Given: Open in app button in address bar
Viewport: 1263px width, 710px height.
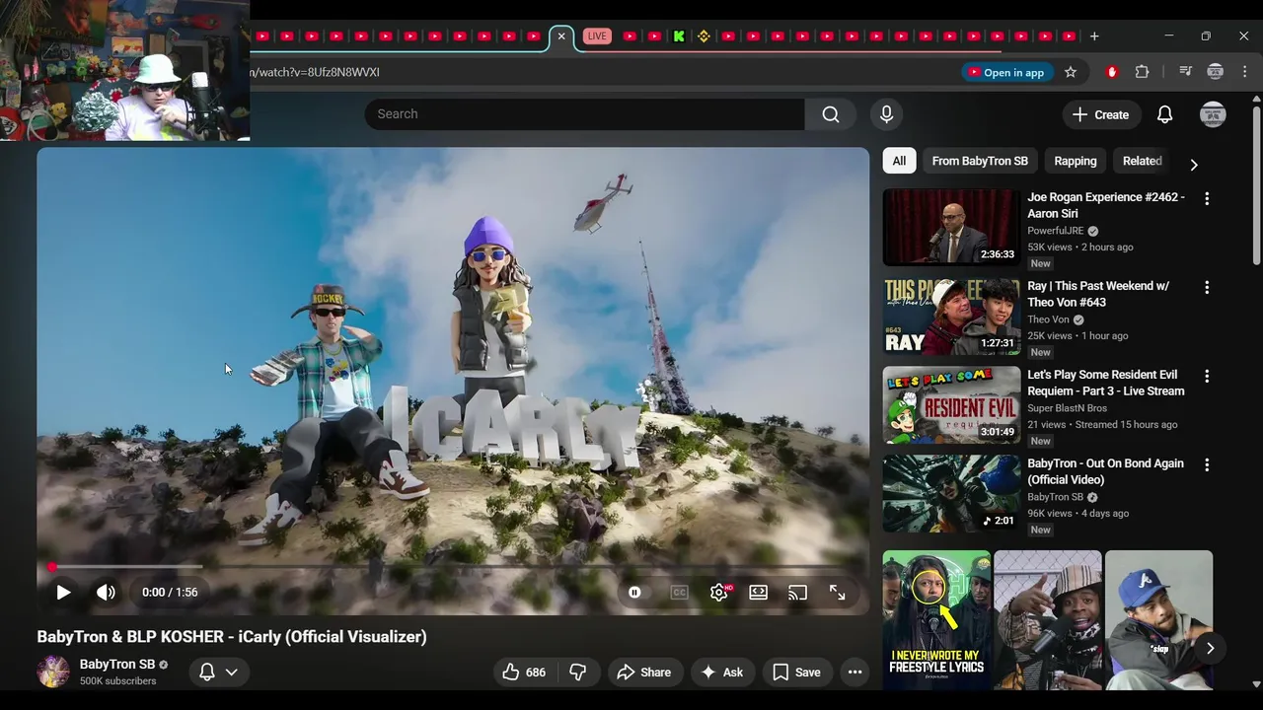Looking at the screenshot, I should point(1006,72).
